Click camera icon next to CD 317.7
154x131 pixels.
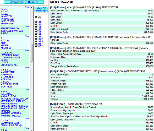[36, 46]
